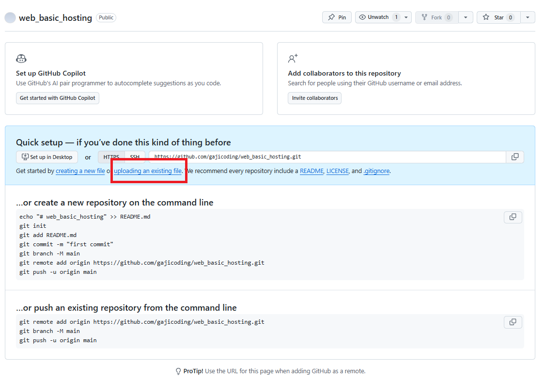The width and height of the screenshot is (545, 380).
Task: Click the GitHub Copilot icon
Action: 21,59
